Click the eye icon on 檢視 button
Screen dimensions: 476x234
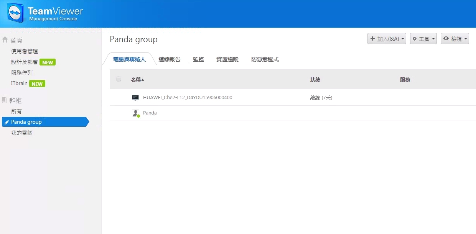[x=447, y=38]
